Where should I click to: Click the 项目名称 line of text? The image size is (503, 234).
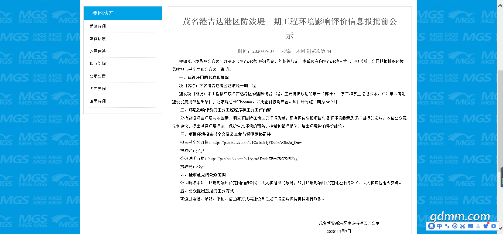tap(217, 86)
